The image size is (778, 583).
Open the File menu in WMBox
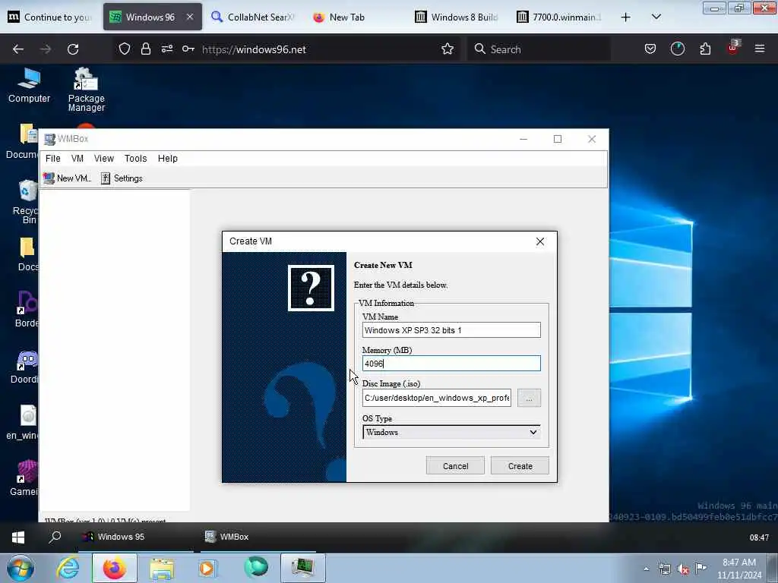pyautogui.click(x=52, y=158)
